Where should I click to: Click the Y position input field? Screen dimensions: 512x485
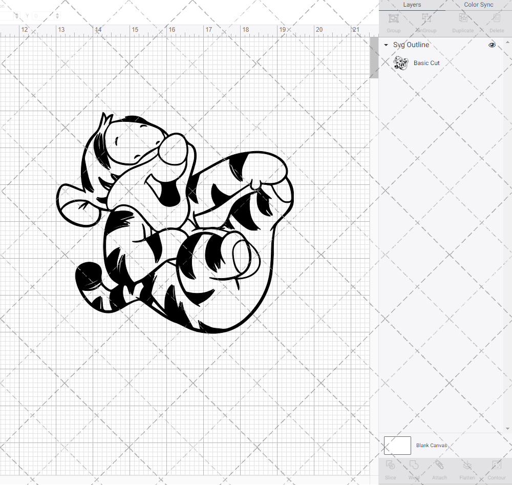click(x=44, y=15)
